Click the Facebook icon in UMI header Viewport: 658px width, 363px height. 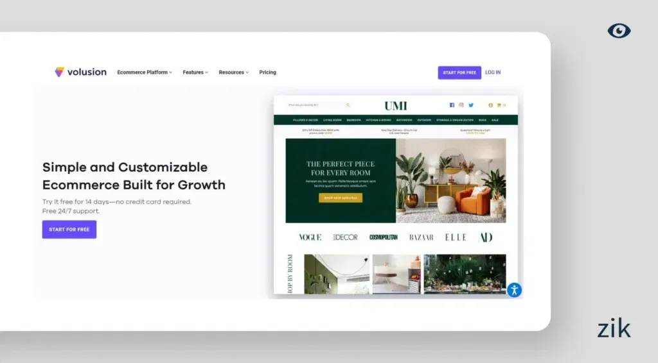click(x=452, y=105)
